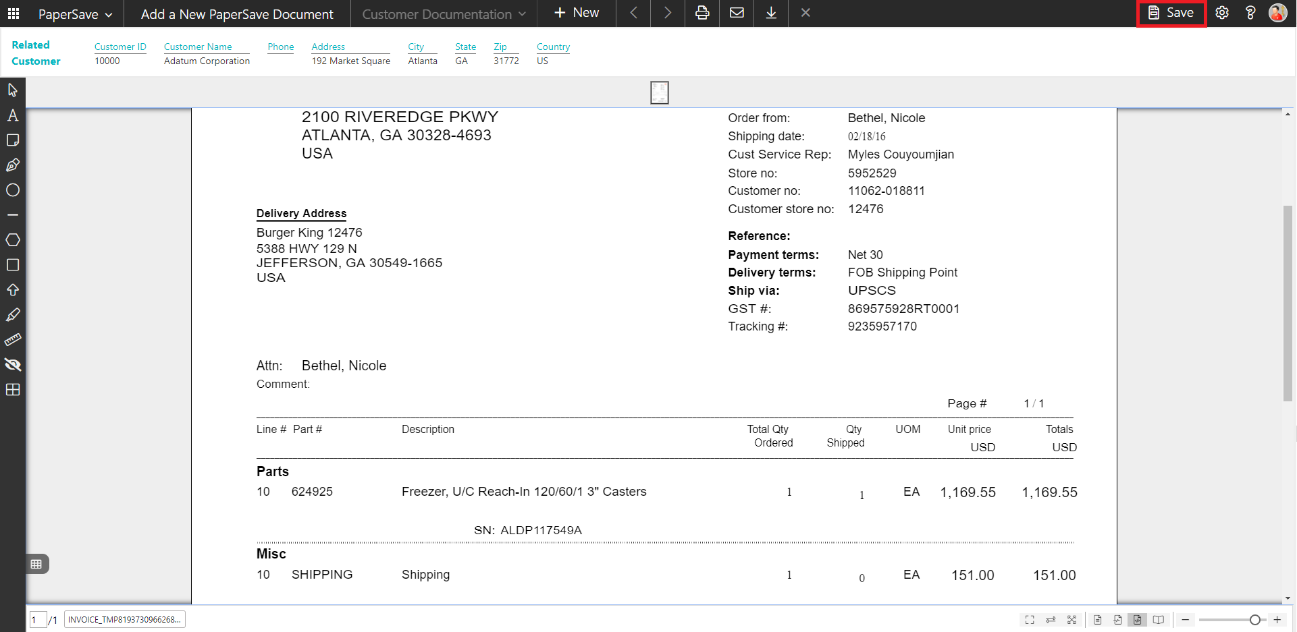The height and width of the screenshot is (632, 1297).
Task: Select the highlighter tool
Action: coord(13,315)
